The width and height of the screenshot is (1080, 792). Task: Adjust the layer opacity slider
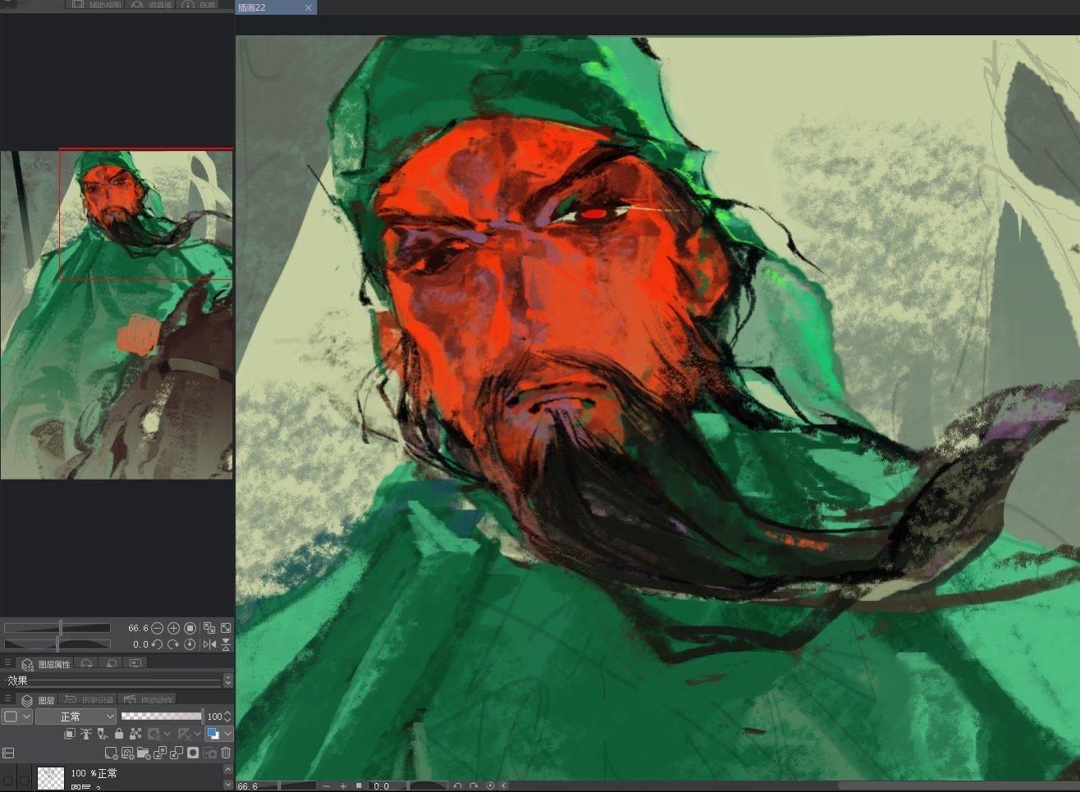pos(162,717)
